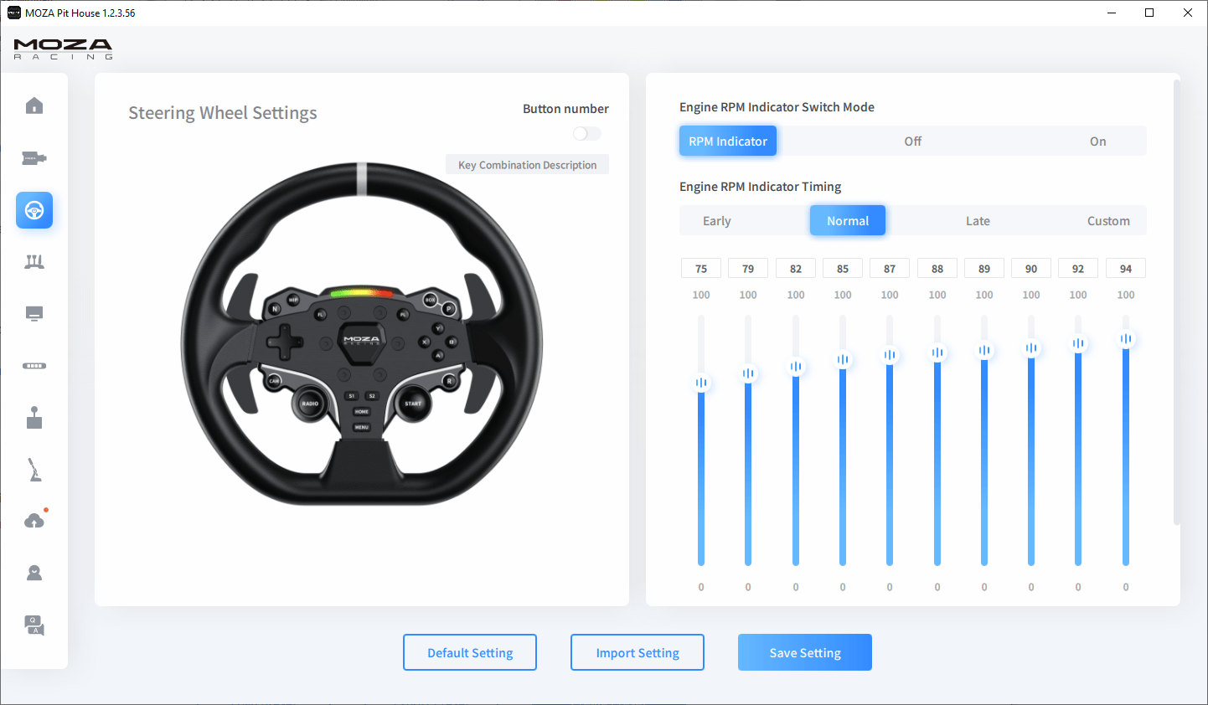1208x705 pixels.
Task: Open the pedals settings icon
Action: tap(34, 262)
